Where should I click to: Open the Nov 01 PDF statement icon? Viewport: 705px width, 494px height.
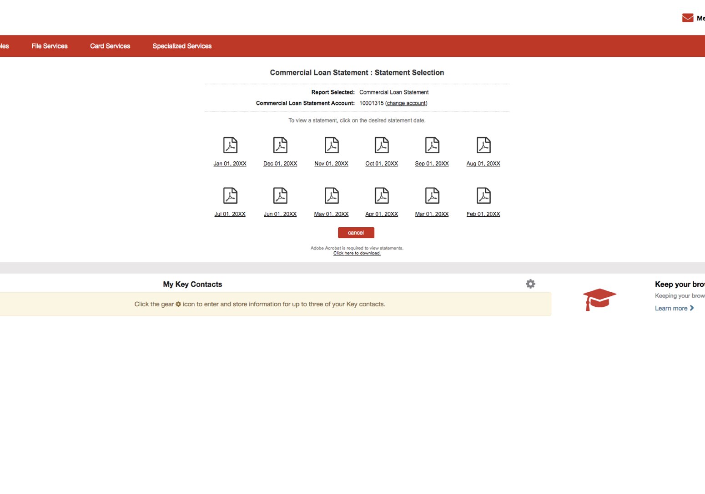[x=332, y=145]
